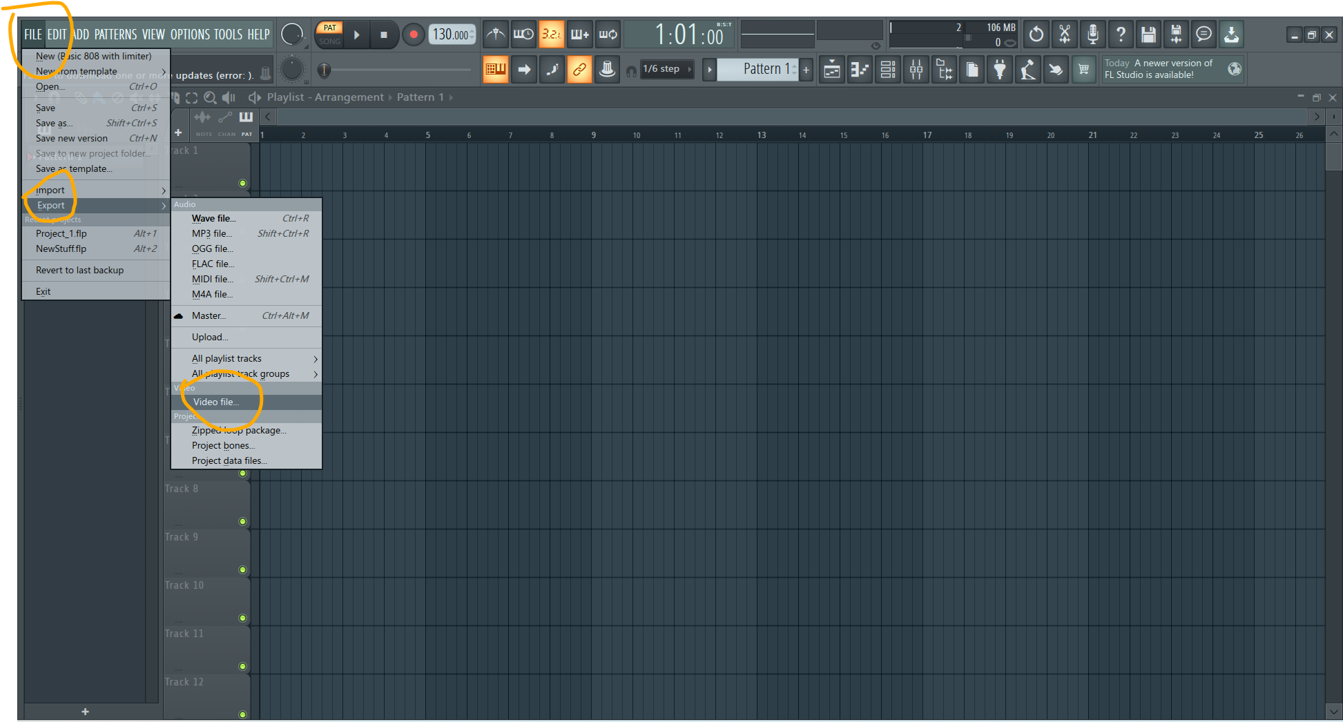Viewport: 1343px width, 722px height.
Task: Expand All playlist tracks submenu
Action: [x=247, y=358]
